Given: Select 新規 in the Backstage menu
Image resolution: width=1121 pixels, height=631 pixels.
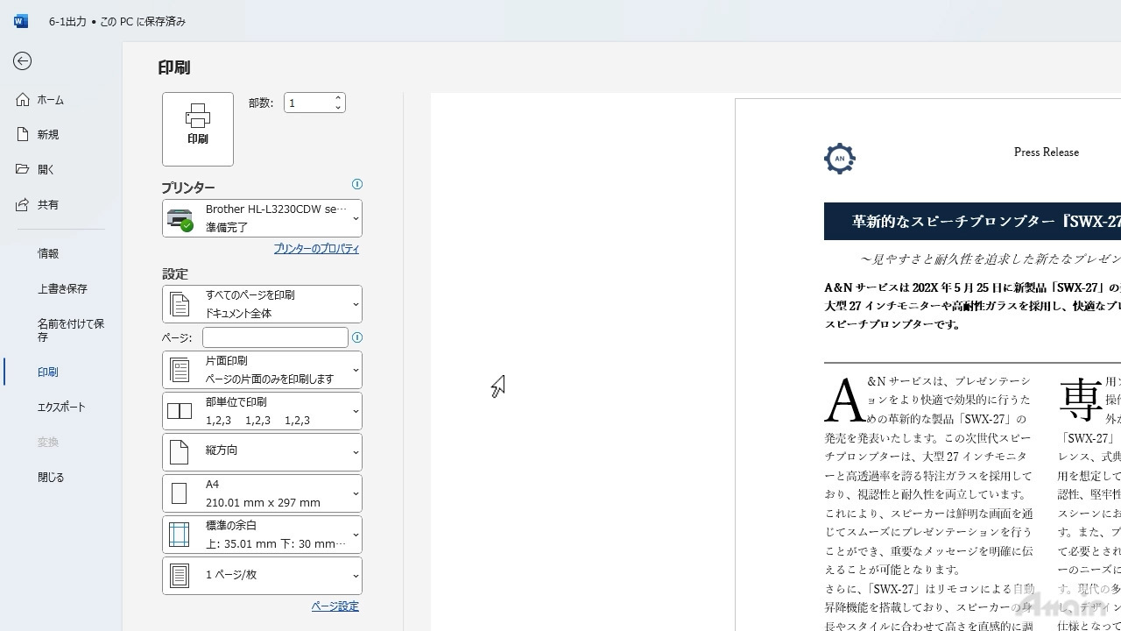Looking at the screenshot, I should tap(60, 134).
